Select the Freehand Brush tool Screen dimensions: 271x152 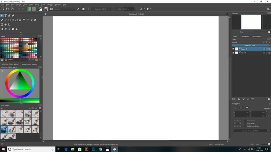pos(2,20)
